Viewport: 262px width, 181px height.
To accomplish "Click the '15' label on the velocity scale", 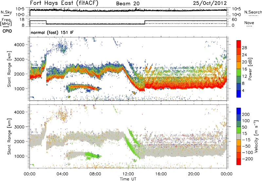I will point(244,133).
